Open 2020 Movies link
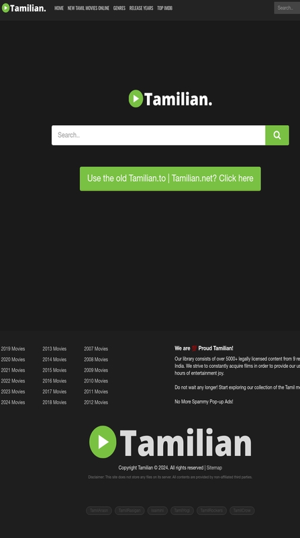Screen dimensions: 300x538 (x=13, y=359)
